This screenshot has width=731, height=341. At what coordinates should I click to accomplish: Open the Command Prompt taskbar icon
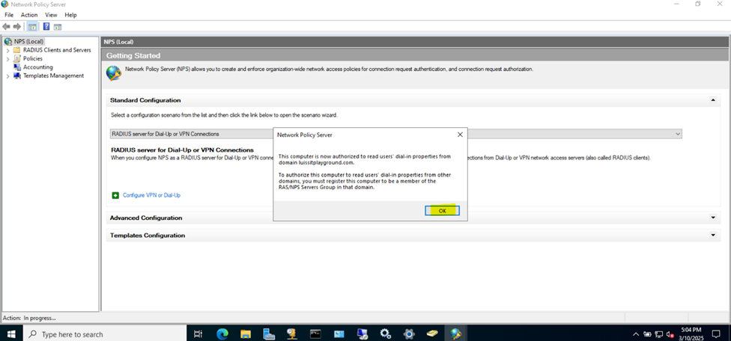click(315, 334)
